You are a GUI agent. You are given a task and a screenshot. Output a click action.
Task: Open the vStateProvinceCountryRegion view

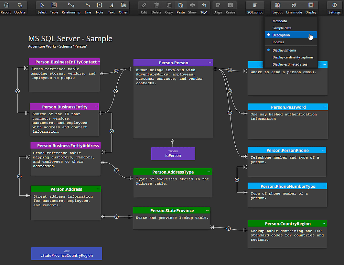tap(66, 253)
